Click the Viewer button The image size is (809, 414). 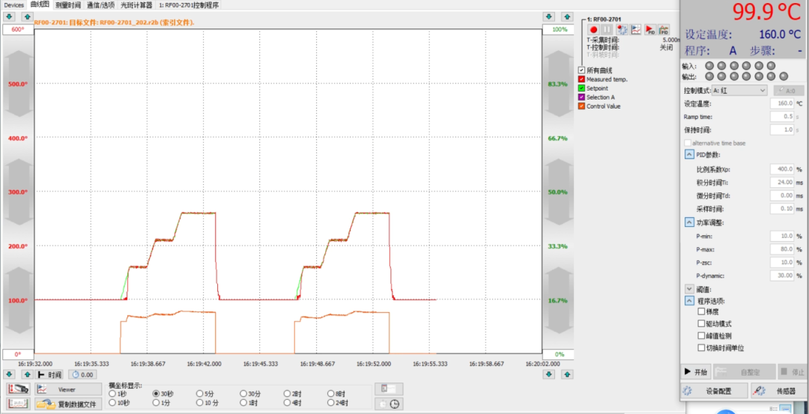click(x=67, y=389)
